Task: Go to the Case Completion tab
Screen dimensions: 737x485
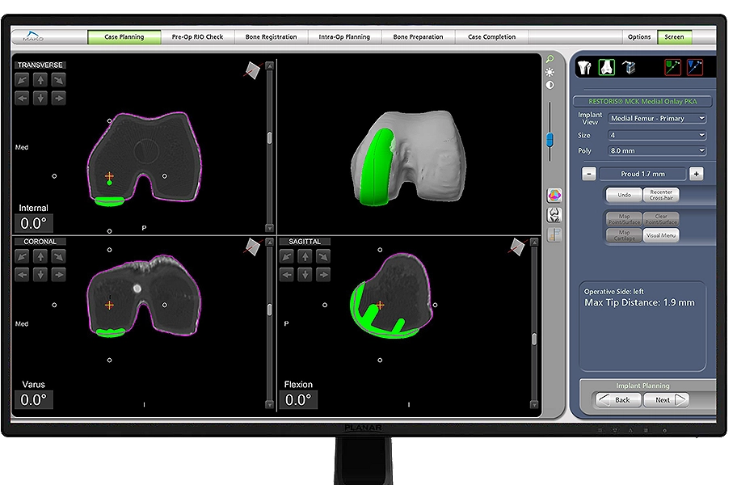Action: (x=491, y=36)
